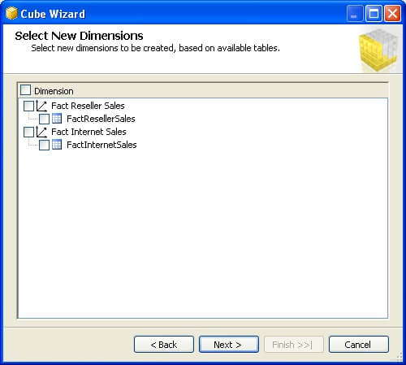The image size is (406, 365).
Task: Click the Fact Internet Sales measure group icon
Action: (41, 132)
